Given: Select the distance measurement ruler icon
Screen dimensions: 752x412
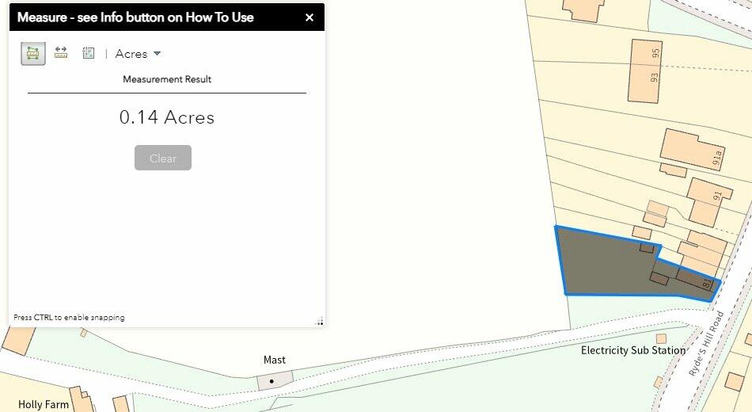Looking at the screenshot, I should tap(61, 53).
